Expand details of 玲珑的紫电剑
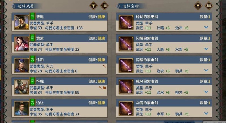The height and width of the screenshot is (123, 226). [x=206, y=27]
